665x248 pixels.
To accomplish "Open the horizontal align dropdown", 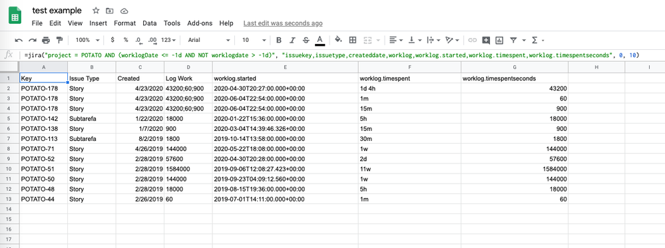I will click(396, 40).
